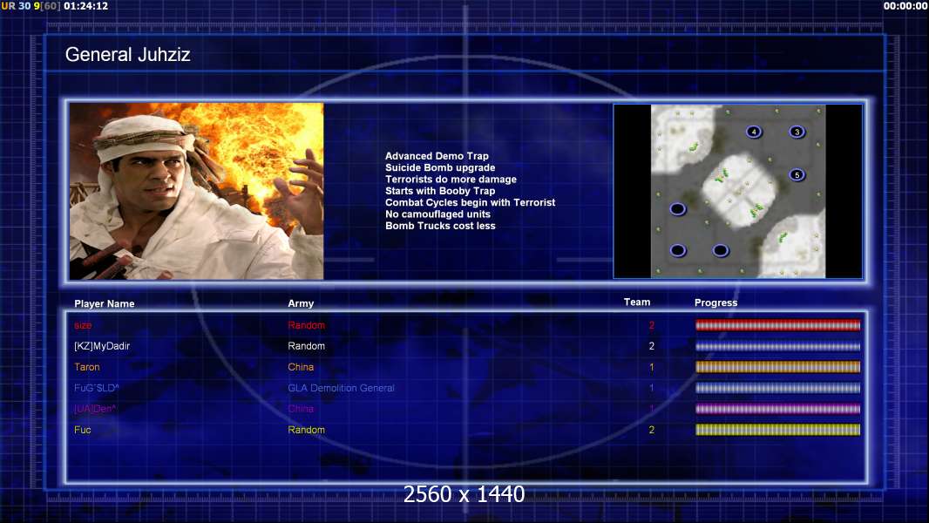Click the bottom-left empty start circle on the minimap
929x523 pixels.
coord(678,250)
